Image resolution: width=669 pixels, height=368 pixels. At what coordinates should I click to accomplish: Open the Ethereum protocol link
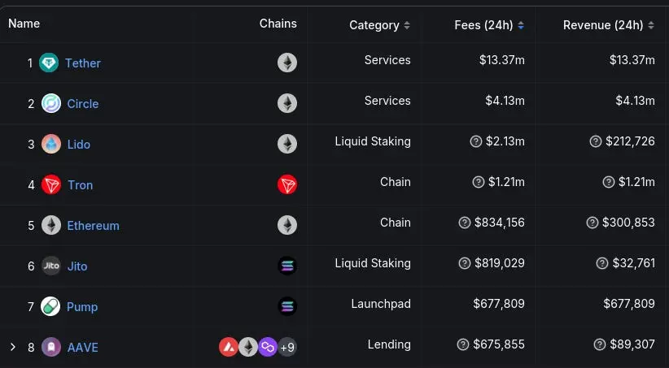pyautogui.click(x=93, y=226)
